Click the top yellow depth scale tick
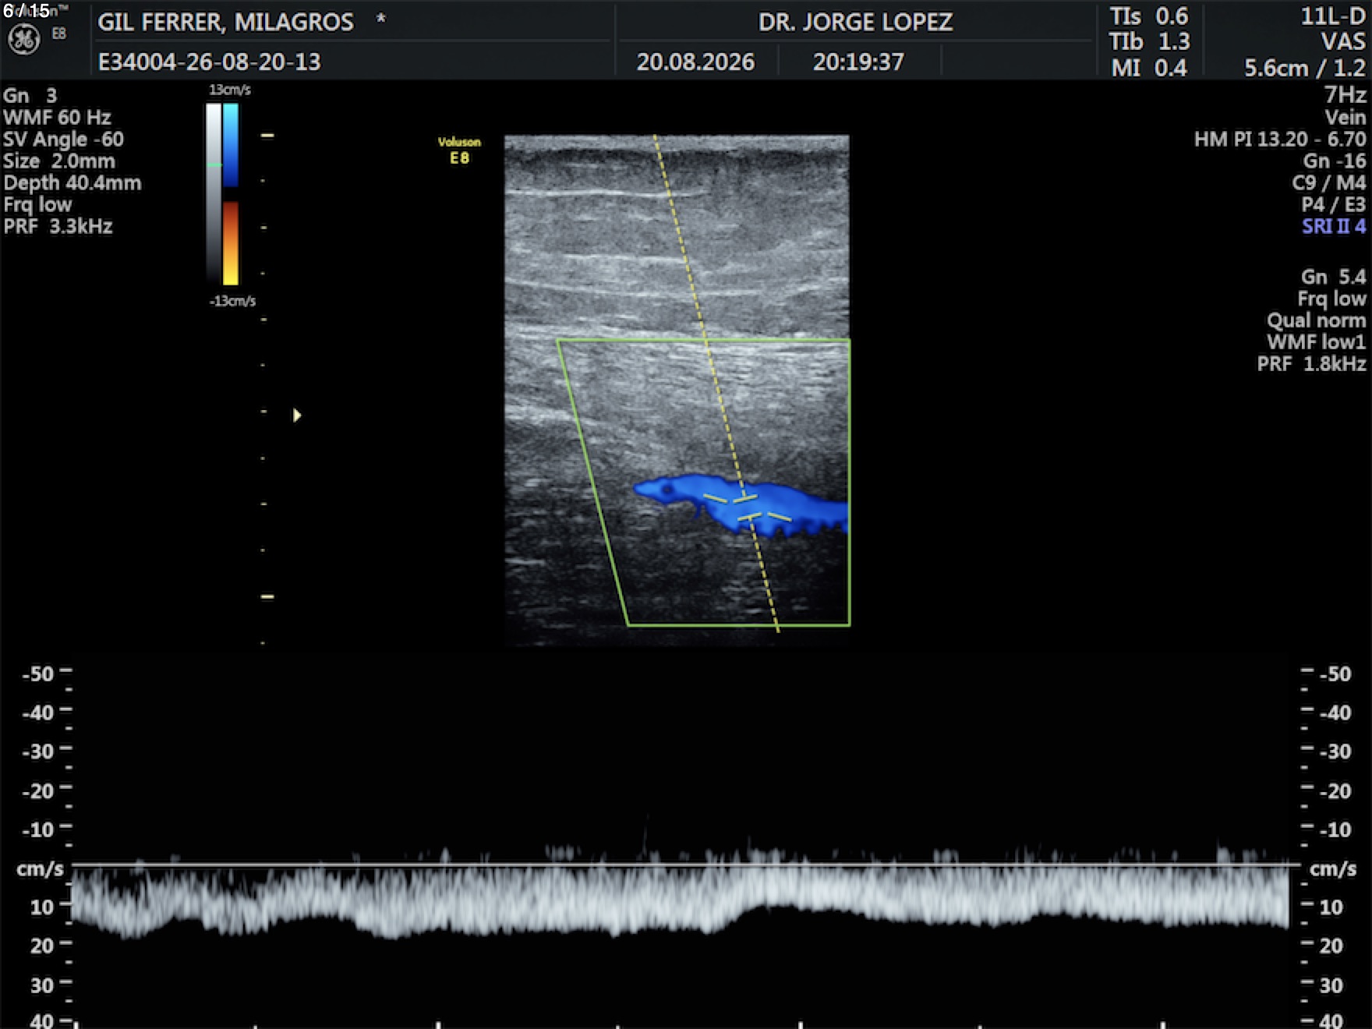 pyautogui.click(x=267, y=136)
